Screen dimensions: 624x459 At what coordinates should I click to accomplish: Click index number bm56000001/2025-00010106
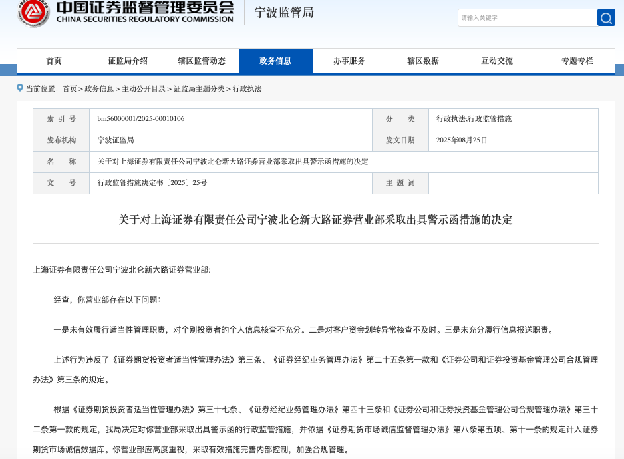[141, 118]
